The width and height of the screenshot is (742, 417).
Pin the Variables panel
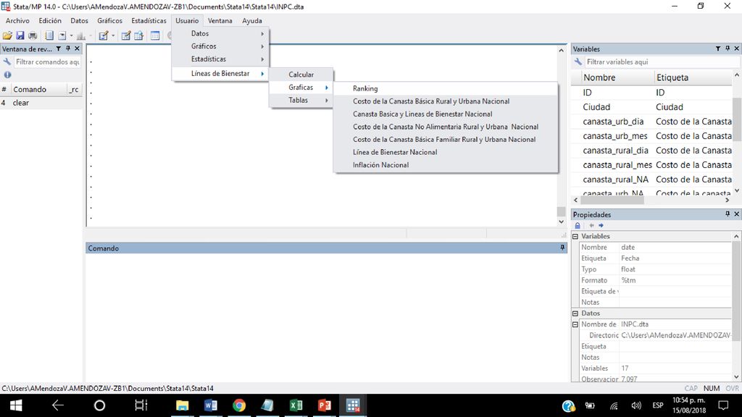tap(728, 49)
